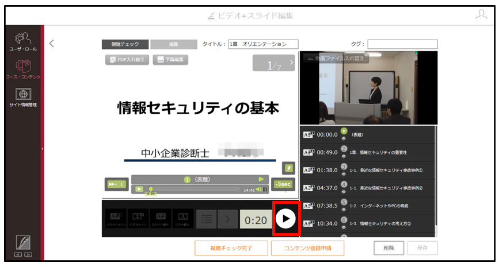Toggle the playback speed ×1 button
Screen dimensions: 499x267
(116, 184)
